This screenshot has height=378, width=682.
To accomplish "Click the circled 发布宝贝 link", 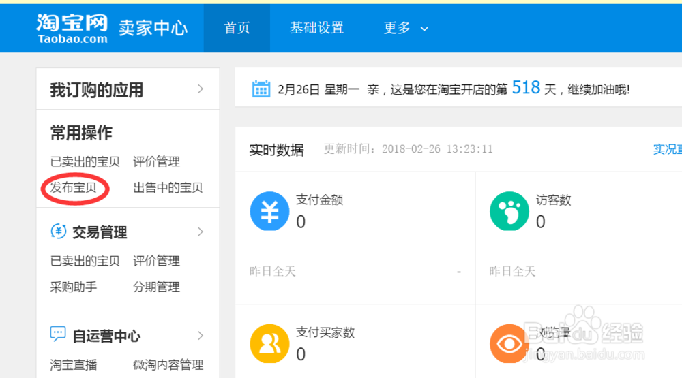I will [x=74, y=188].
